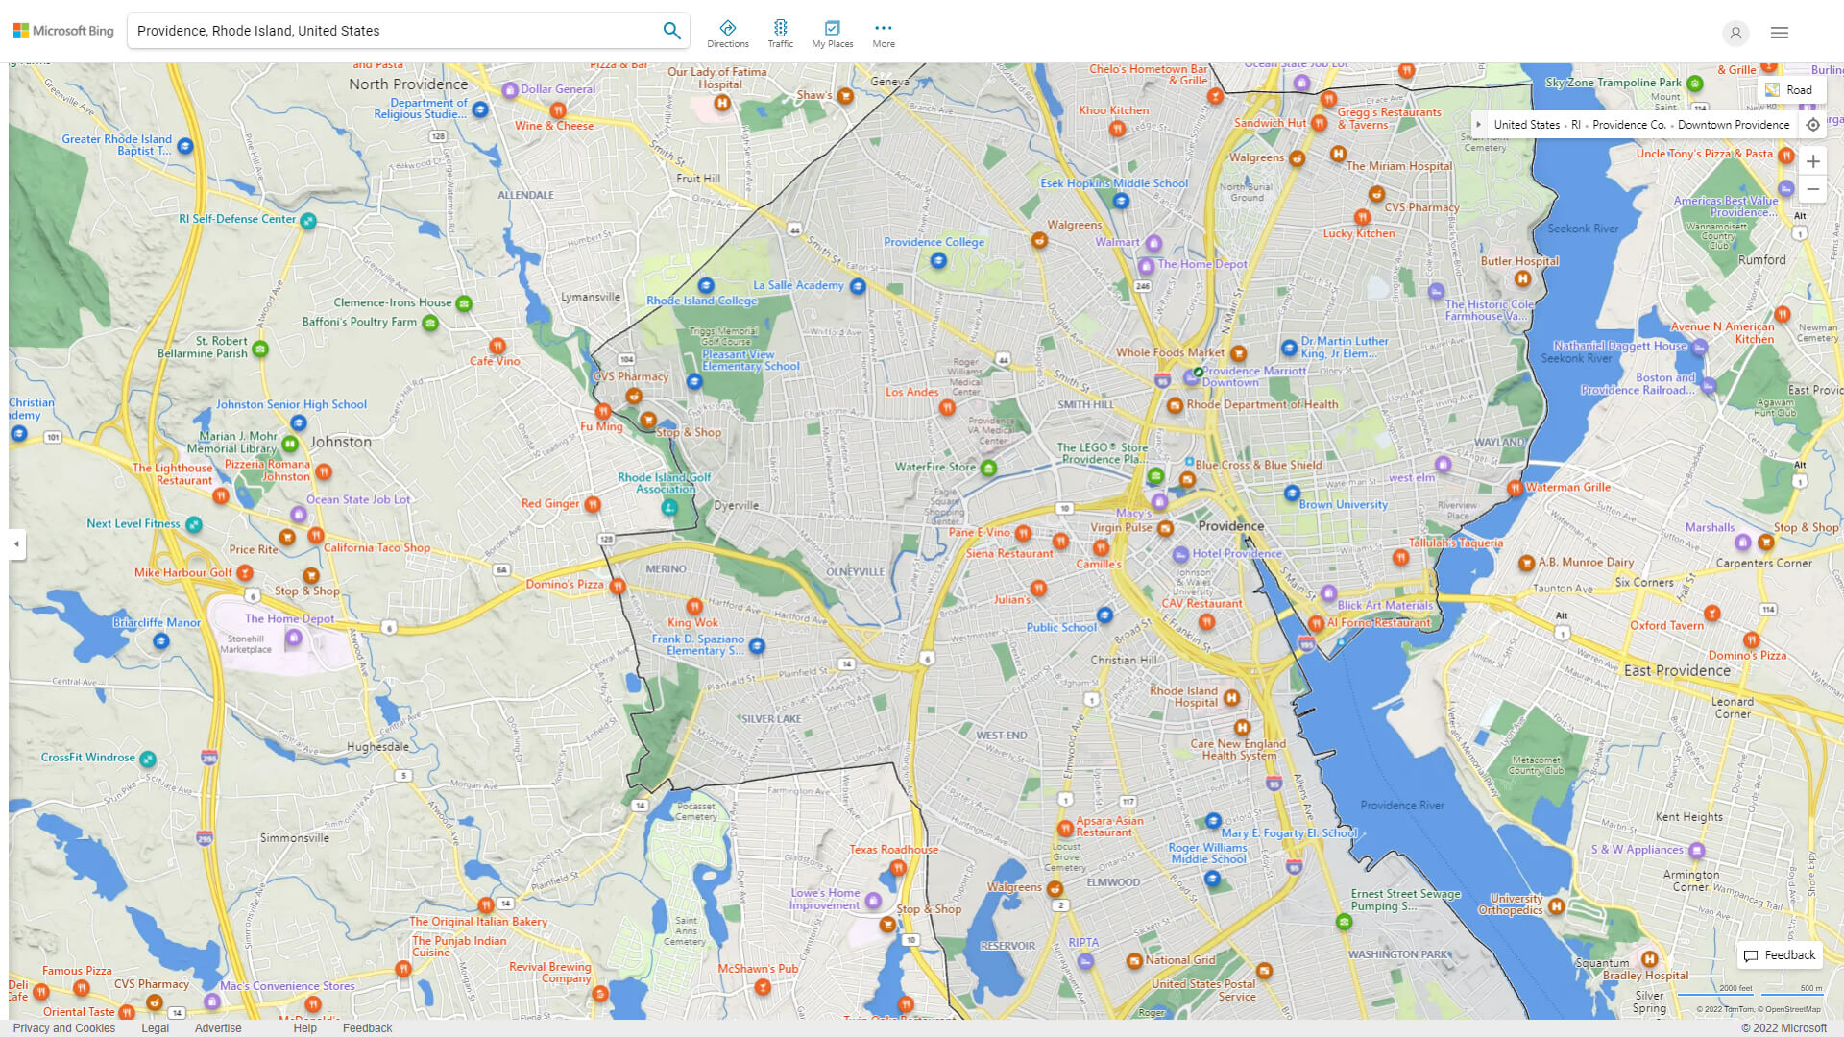1844x1037 pixels.
Task: Click the Microsoft Bing logo
Action: [63, 31]
